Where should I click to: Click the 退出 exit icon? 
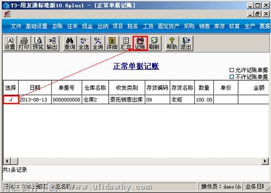(186, 43)
